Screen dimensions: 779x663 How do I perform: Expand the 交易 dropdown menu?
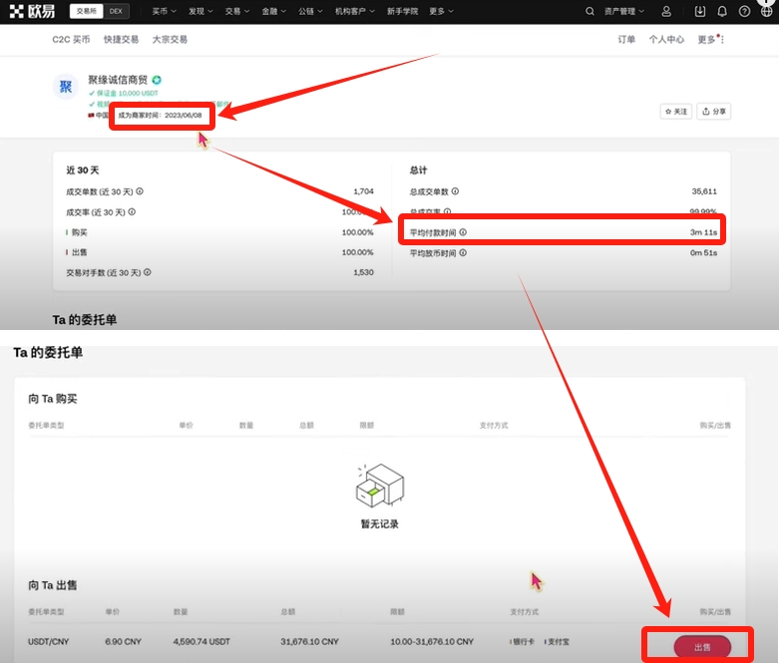237,11
